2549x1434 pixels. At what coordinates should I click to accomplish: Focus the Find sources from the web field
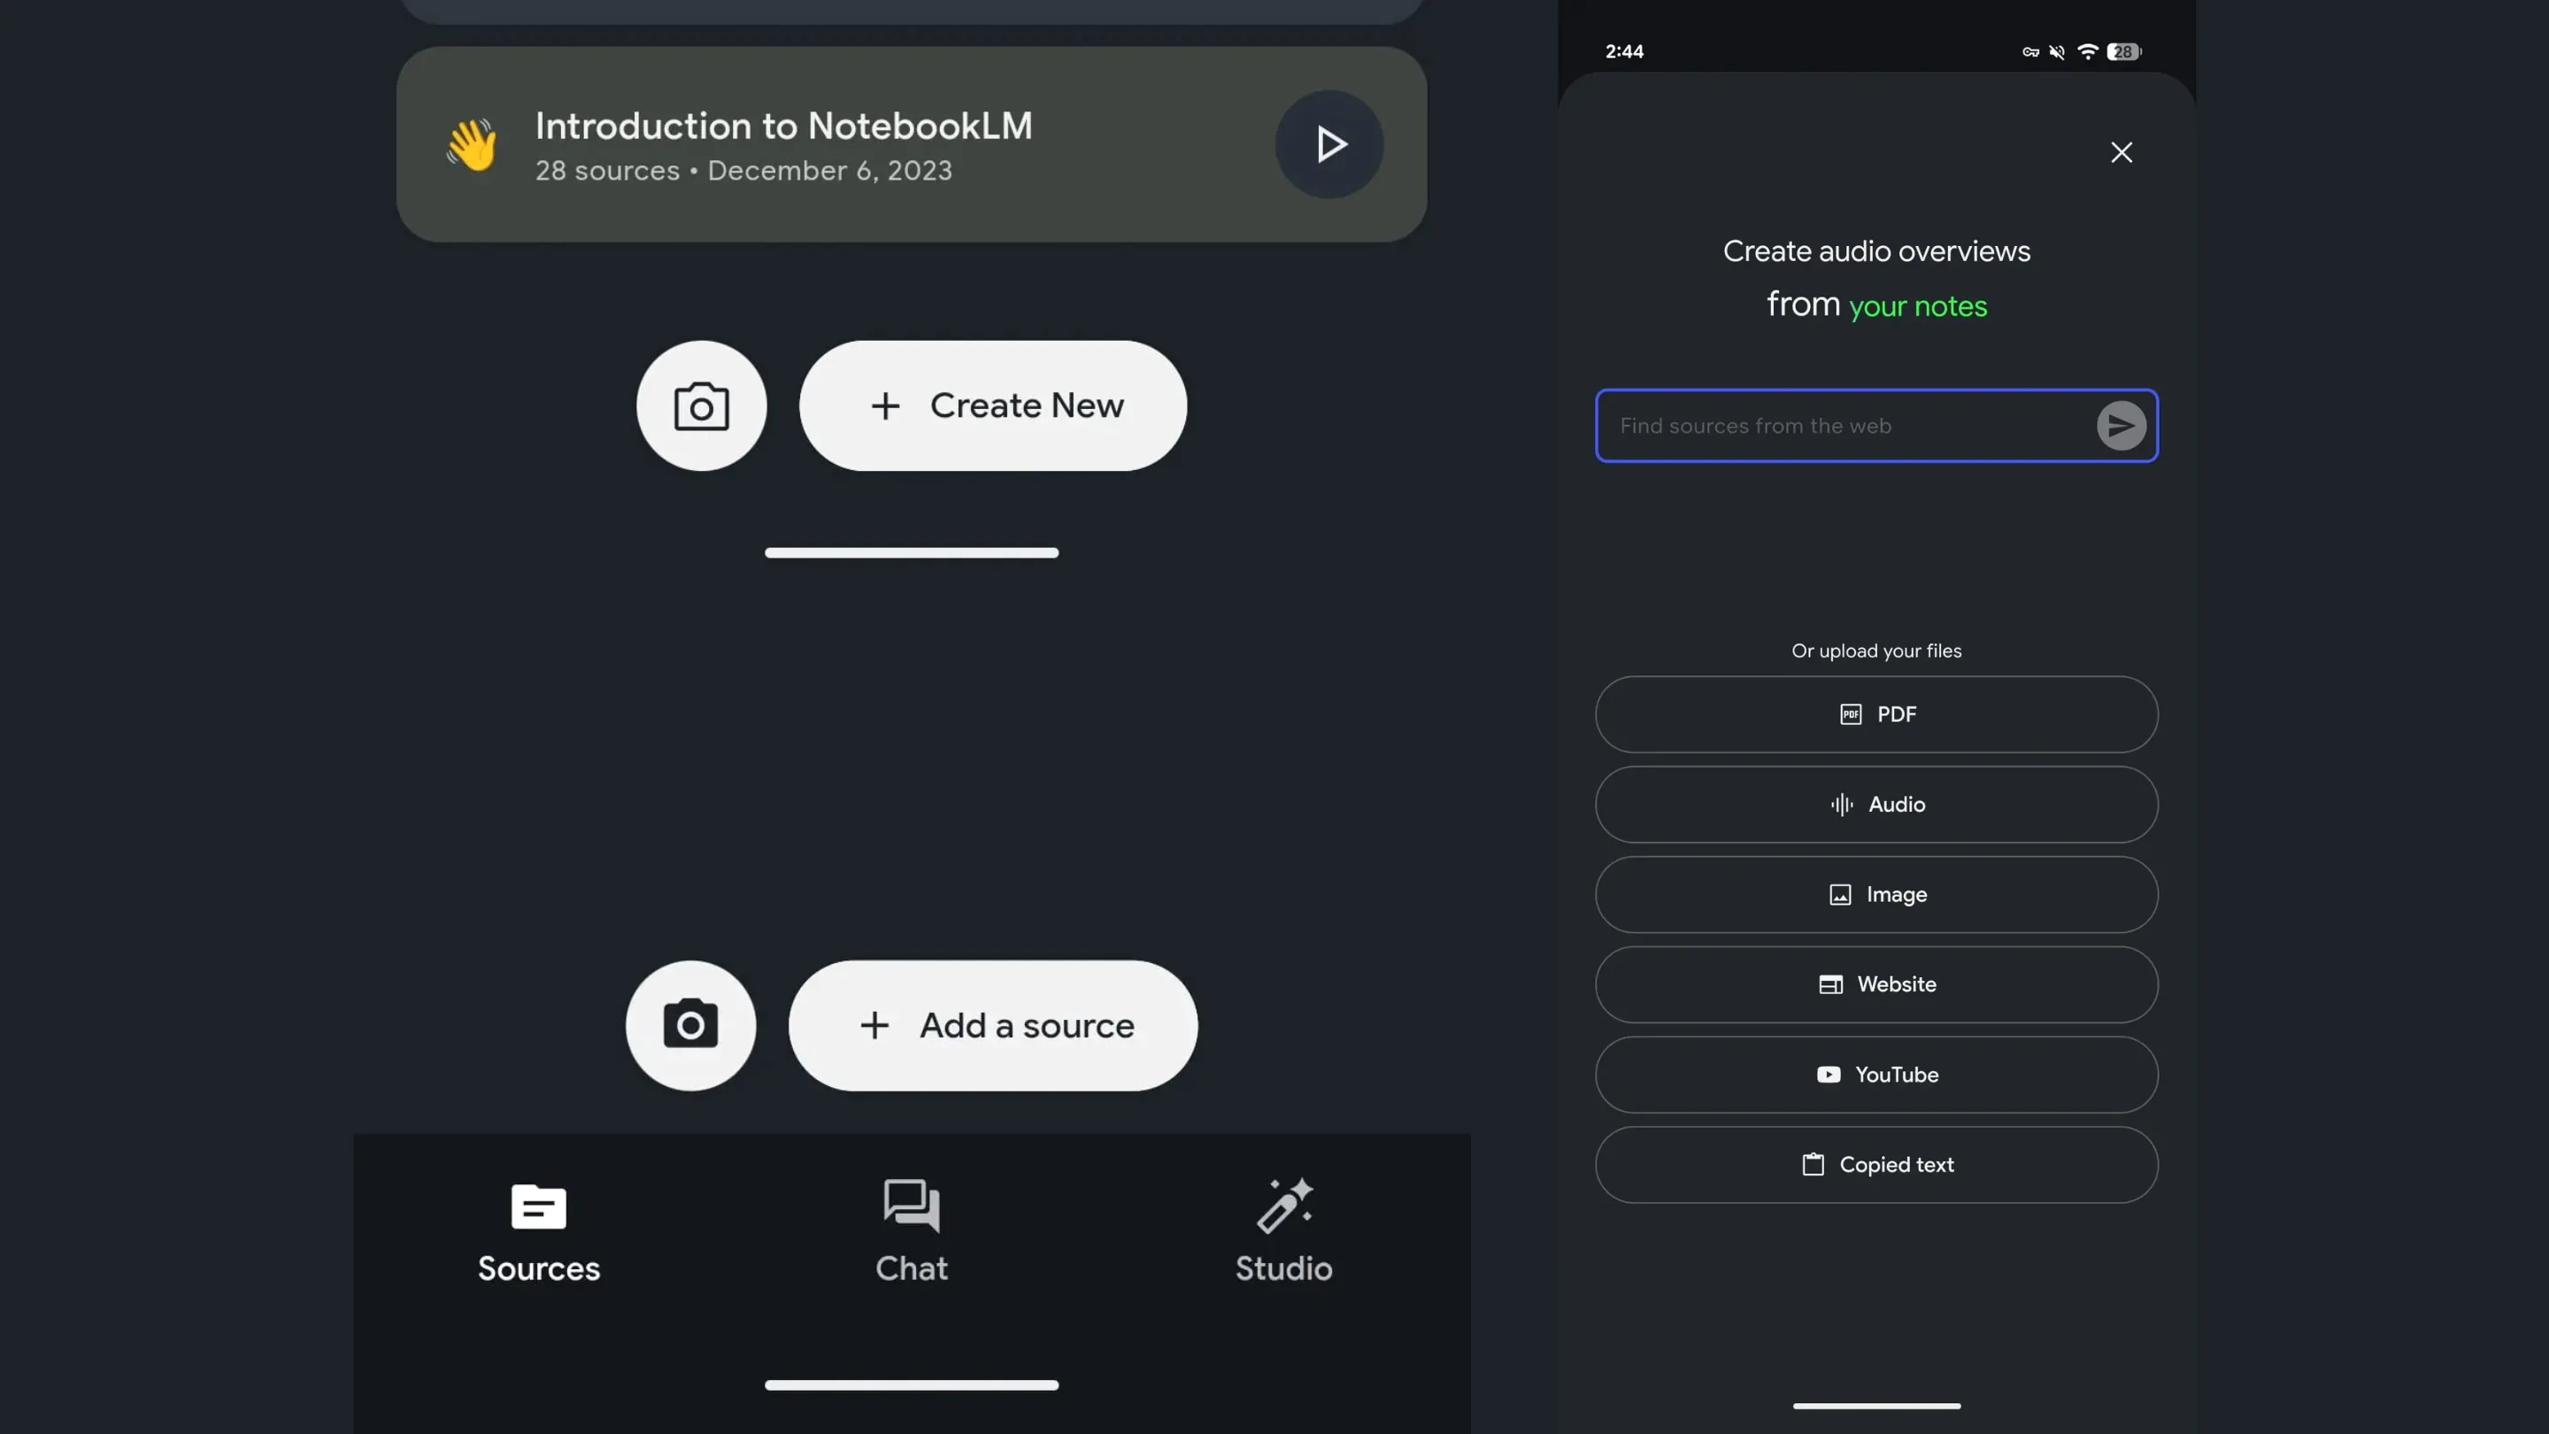coord(1841,426)
